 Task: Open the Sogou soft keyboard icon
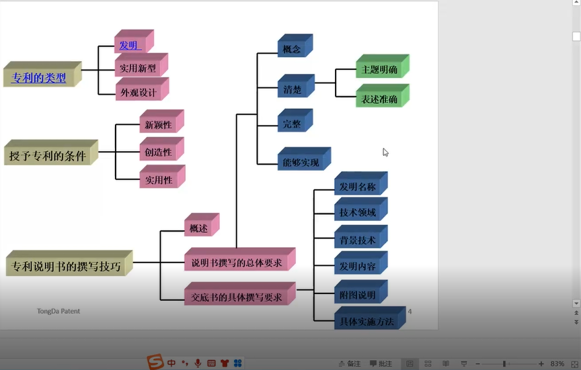coord(211,363)
